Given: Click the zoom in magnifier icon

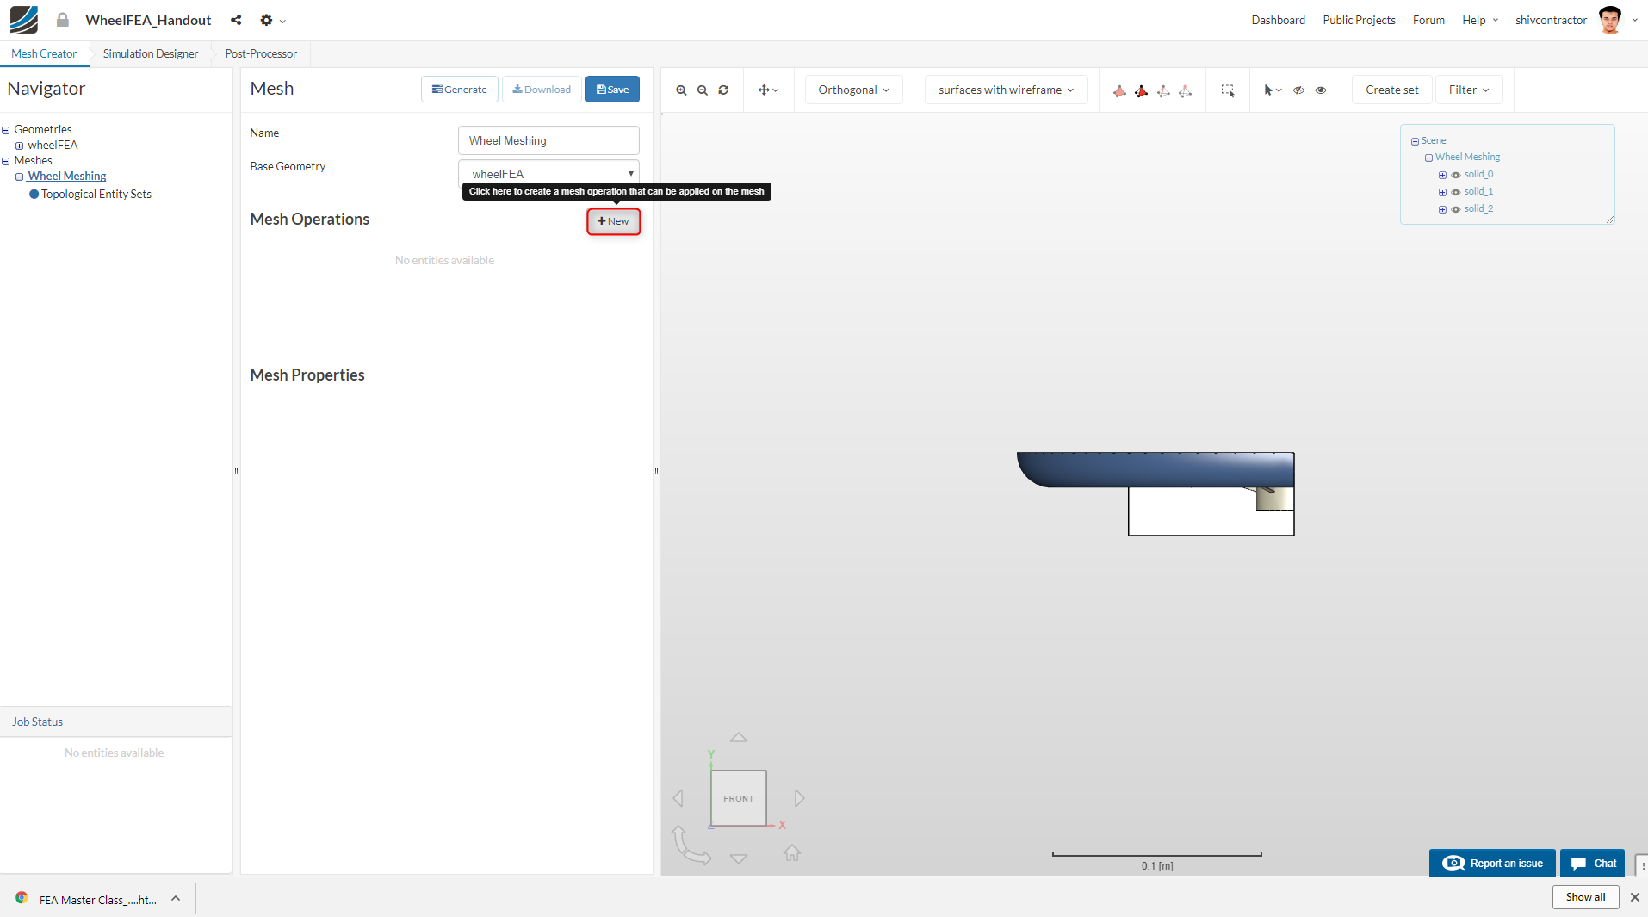Looking at the screenshot, I should coord(681,90).
